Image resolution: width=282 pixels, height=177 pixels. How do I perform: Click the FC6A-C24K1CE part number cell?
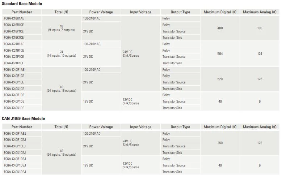click(14, 63)
